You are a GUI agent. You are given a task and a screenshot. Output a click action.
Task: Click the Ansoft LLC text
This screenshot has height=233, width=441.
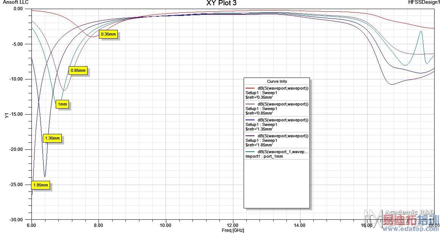(x=16, y=2)
